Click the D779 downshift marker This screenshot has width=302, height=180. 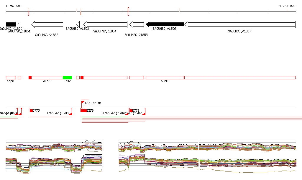131,110
